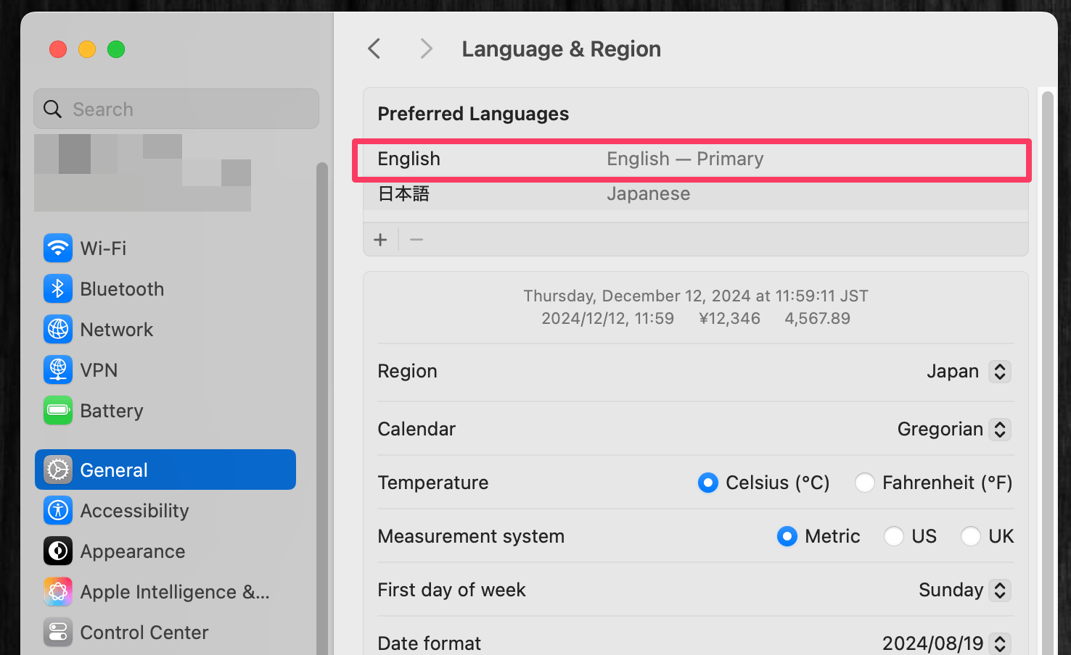Choose UK measurement system radio button
This screenshot has height=655, width=1071.
point(970,536)
